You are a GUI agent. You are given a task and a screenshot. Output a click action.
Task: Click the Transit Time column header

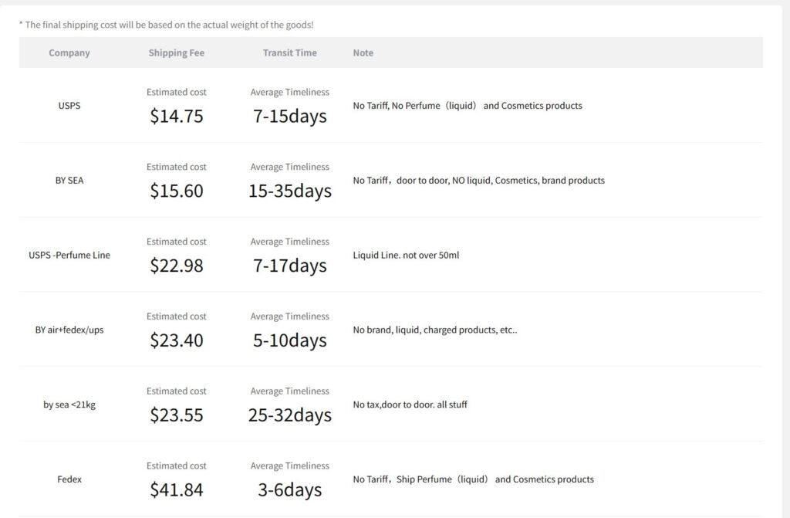(289, 53)
